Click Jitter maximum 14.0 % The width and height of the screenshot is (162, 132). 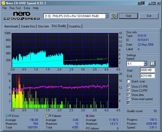tap(114, 123)
